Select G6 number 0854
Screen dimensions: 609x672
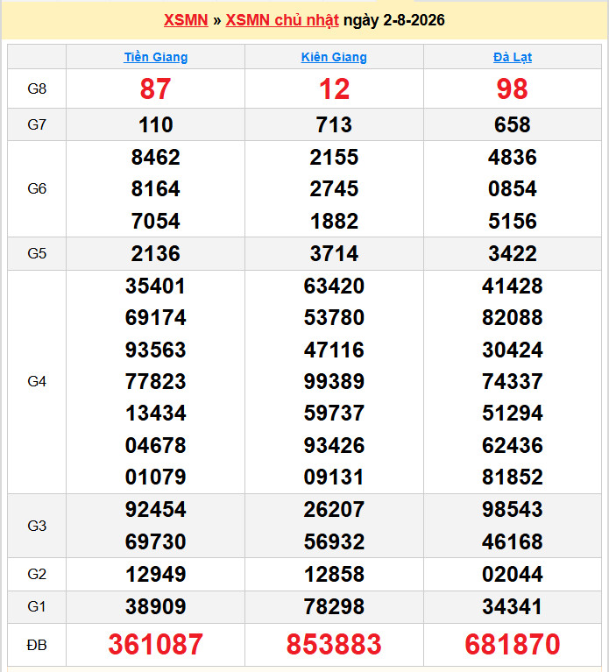(x=512, y=189)
